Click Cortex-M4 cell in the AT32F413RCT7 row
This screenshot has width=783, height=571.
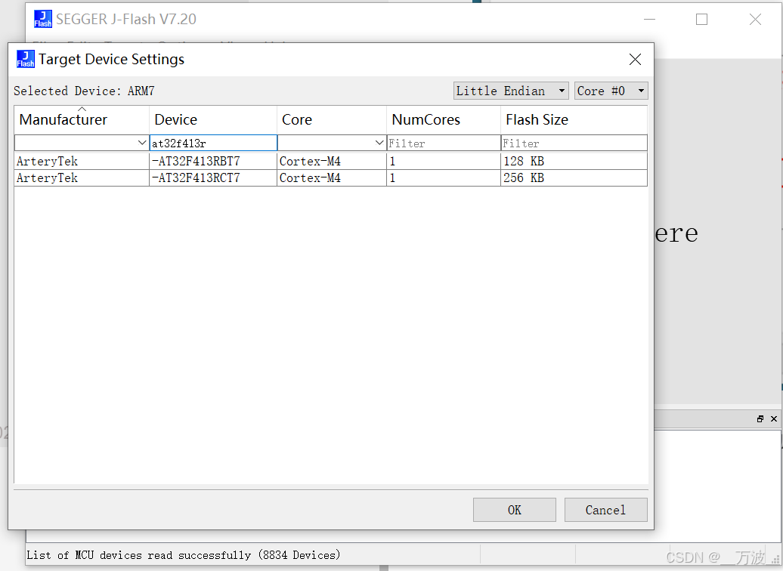click(x=332, y=177)
